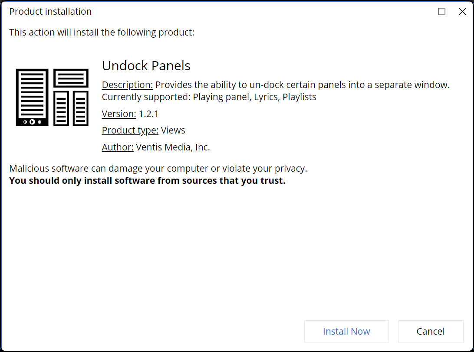Screen dimensions: 474x352
Task: Click the underlined Version label
Action: 119,114
